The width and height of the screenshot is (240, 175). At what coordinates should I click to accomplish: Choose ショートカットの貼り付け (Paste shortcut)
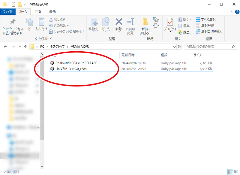pos(66,32)
